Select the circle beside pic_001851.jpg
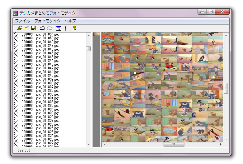Viewport: 243px width, 164px height. [x=16, y=34]
